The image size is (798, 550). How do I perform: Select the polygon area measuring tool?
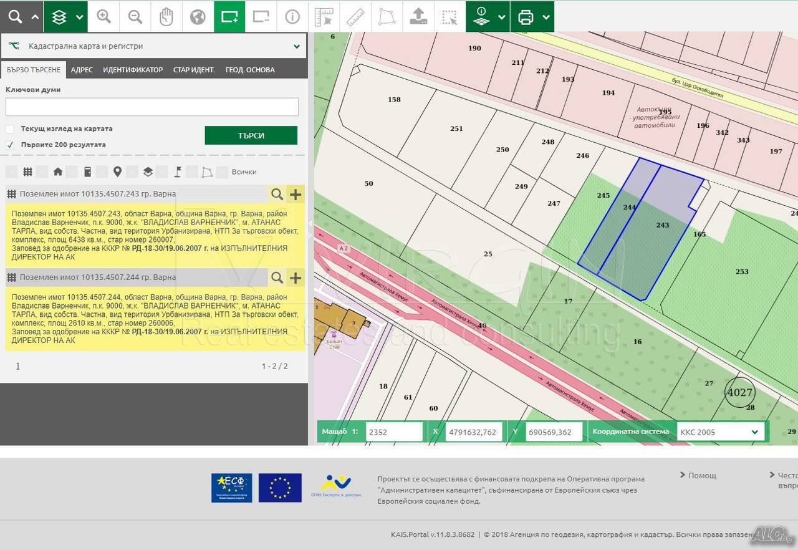tap(387, 17)
